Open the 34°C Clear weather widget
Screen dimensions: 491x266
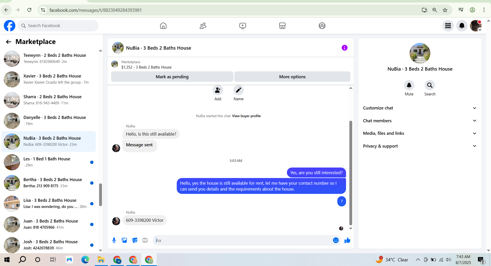click(x=392, y=260)
